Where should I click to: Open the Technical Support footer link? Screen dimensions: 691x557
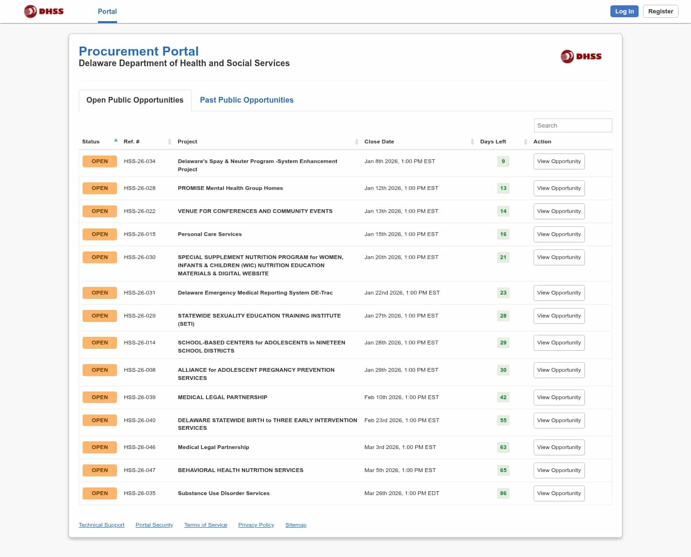coord(101,525)
